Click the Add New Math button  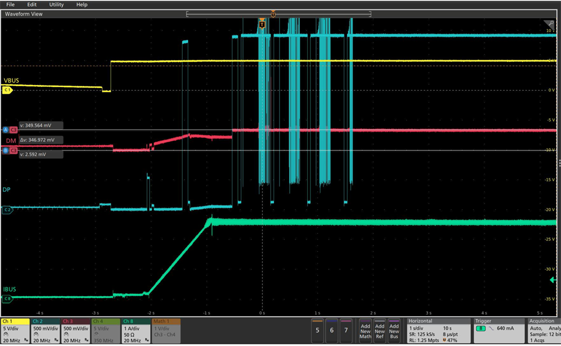365,331
